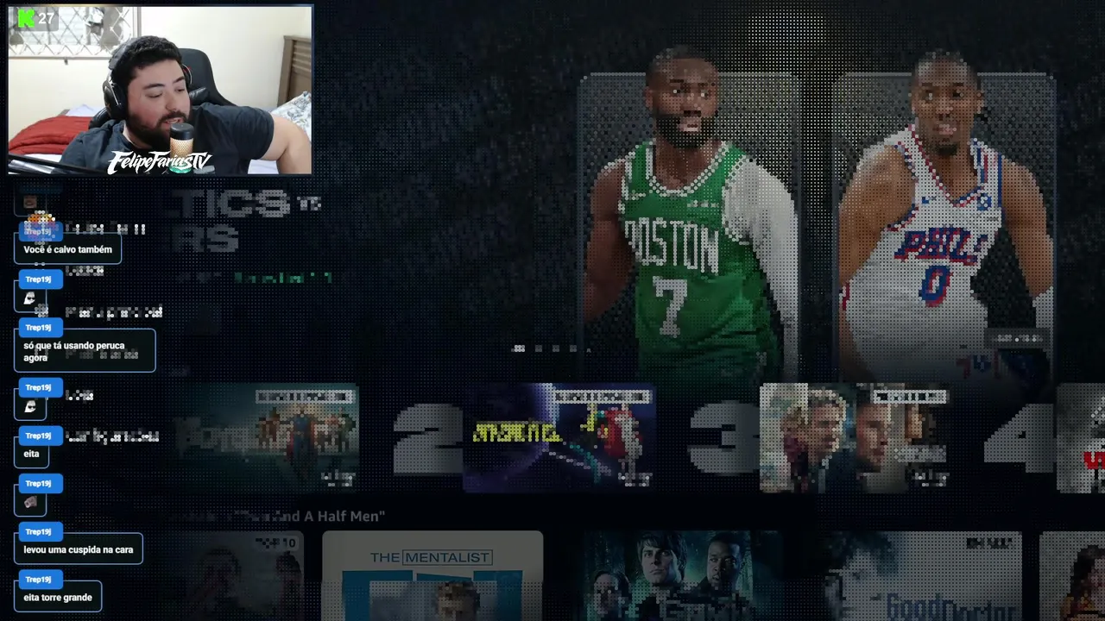This screenshot has height=621, width=1105.
Task: Click the green Kick logo on webcam overlay
Action: pos(26,18)
